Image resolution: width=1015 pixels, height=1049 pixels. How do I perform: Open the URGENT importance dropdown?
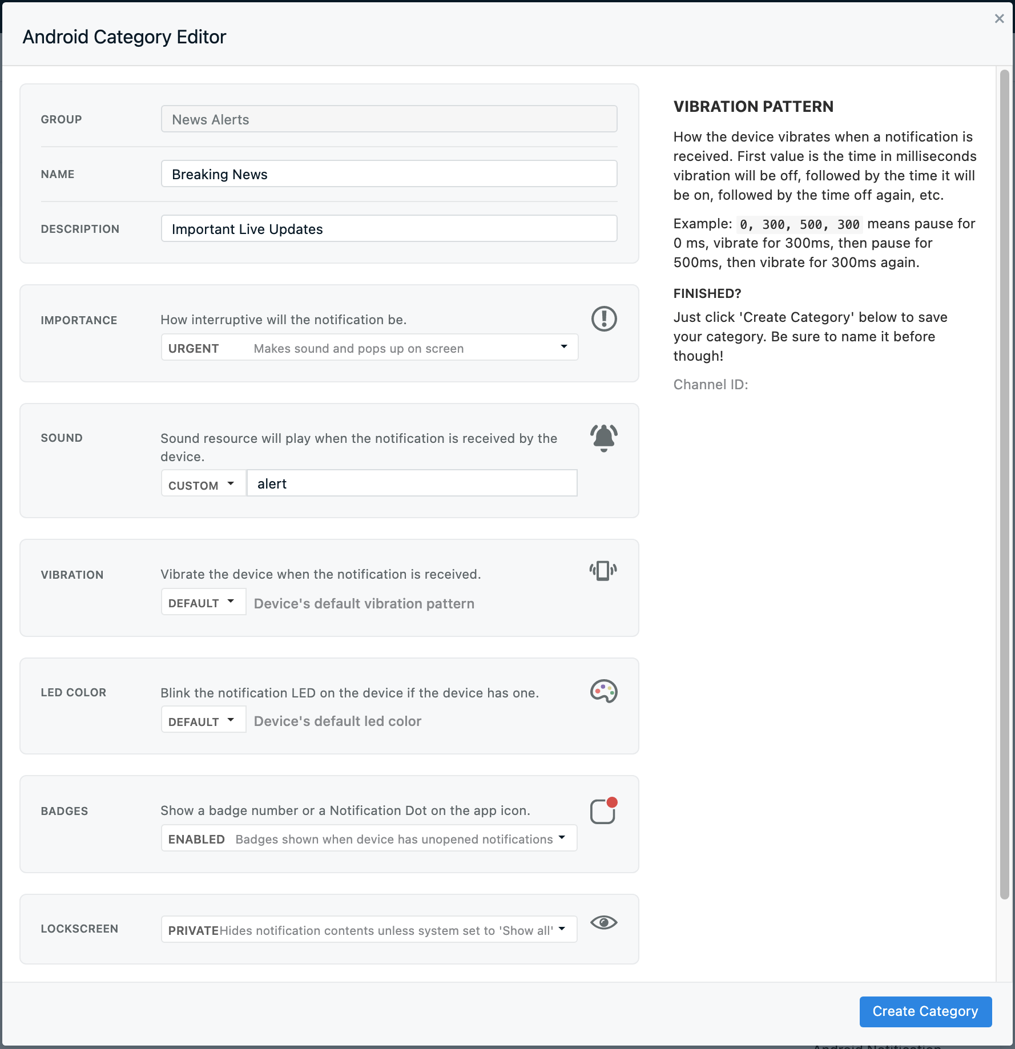(x=369, y=348)
